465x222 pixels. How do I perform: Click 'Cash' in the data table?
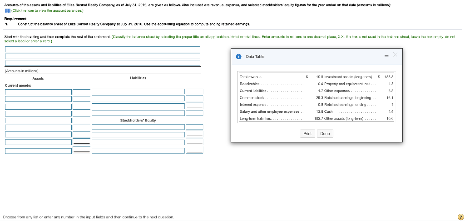point(328,112)
